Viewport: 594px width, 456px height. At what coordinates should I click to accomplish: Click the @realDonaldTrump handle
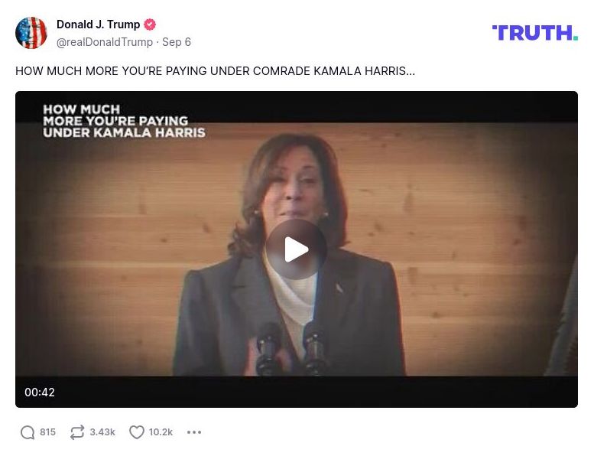coord(105,42)
